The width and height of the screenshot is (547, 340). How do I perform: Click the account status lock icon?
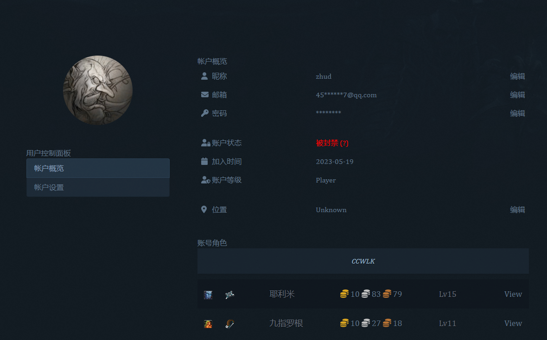[205, 142]
